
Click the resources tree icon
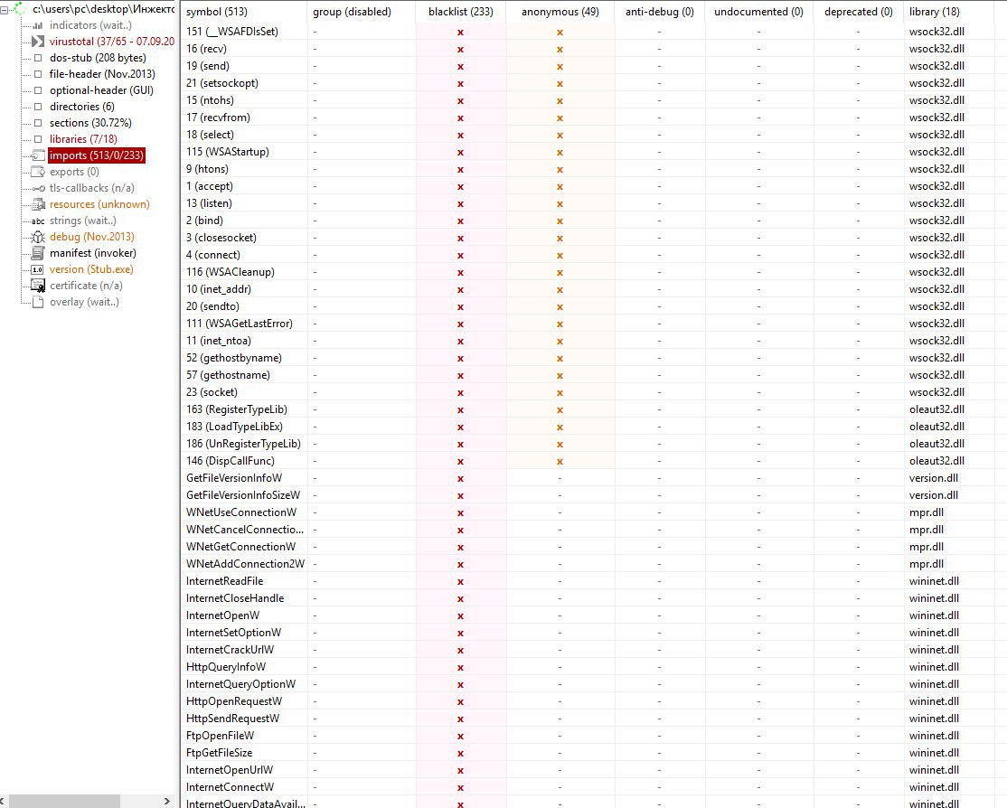point(38,204)
